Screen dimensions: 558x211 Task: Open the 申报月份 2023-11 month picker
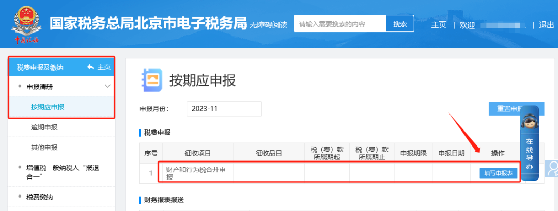(224, 109)
